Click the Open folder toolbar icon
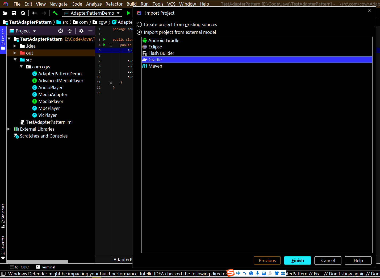The height and width of the screenshot is (278, 380). (x=5, y=13)
